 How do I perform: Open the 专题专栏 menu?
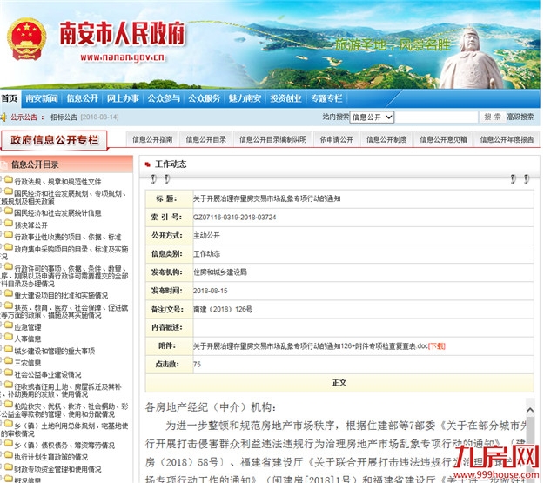[x=326, y=98]
